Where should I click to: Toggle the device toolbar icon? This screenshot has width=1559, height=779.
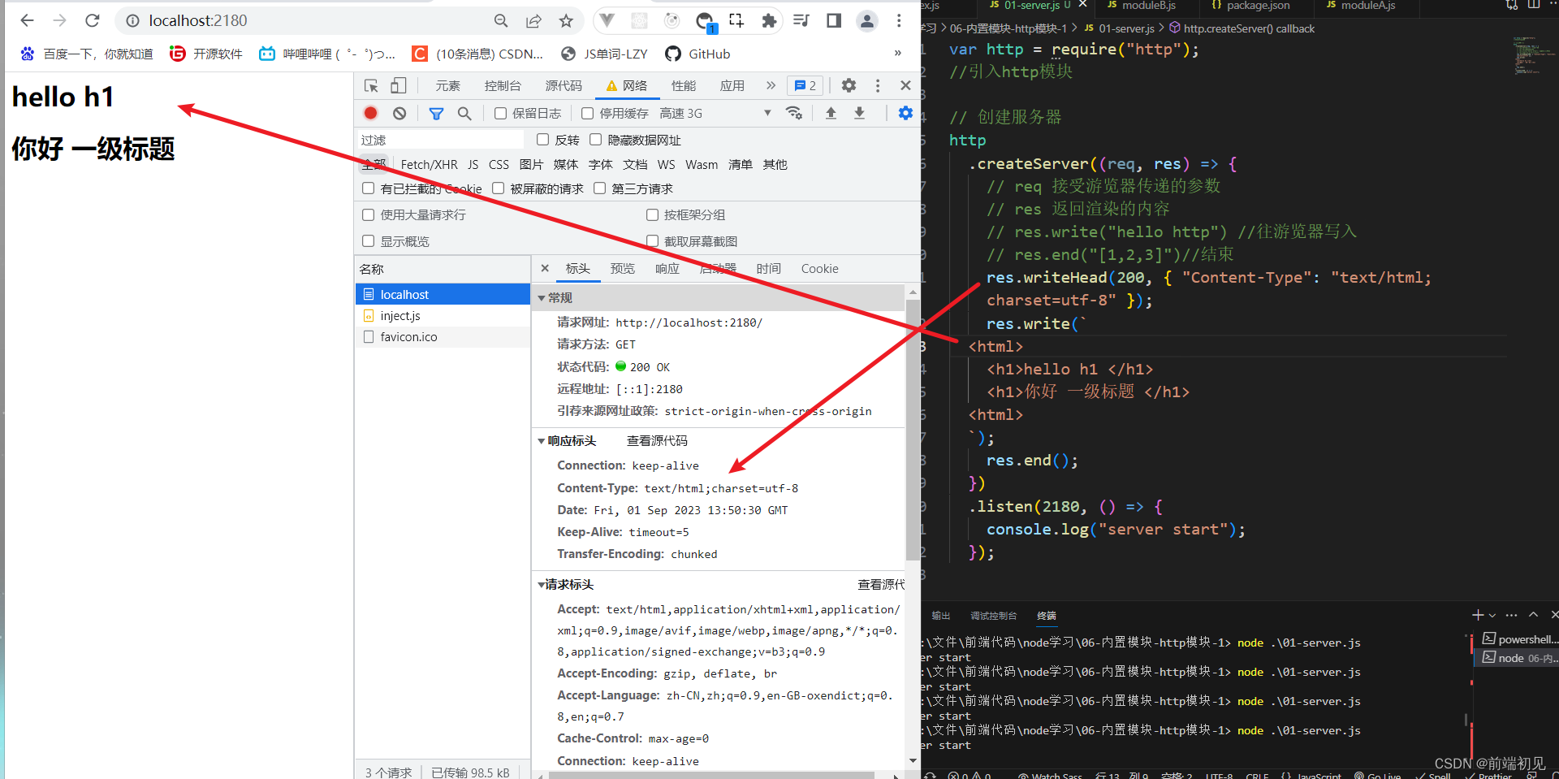(398, 85)
